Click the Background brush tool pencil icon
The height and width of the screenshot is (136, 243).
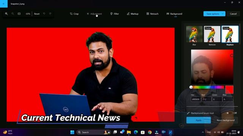coord(188,113)
